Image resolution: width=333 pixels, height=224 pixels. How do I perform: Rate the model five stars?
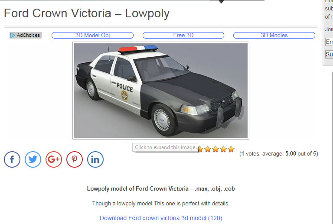coord(231,149)
